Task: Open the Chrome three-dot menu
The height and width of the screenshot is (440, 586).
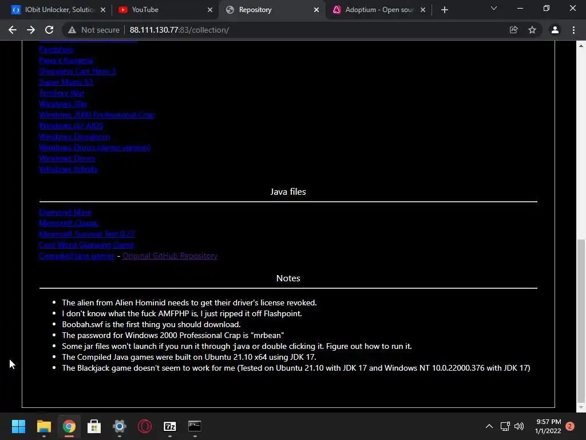Action: (573, 30)
